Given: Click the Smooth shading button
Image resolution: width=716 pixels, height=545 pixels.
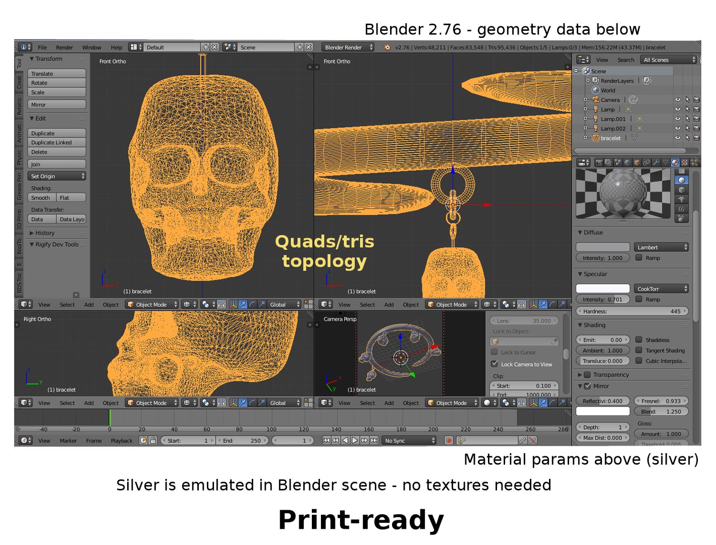Looking at the screenshot, I should [x=42, y=198].
